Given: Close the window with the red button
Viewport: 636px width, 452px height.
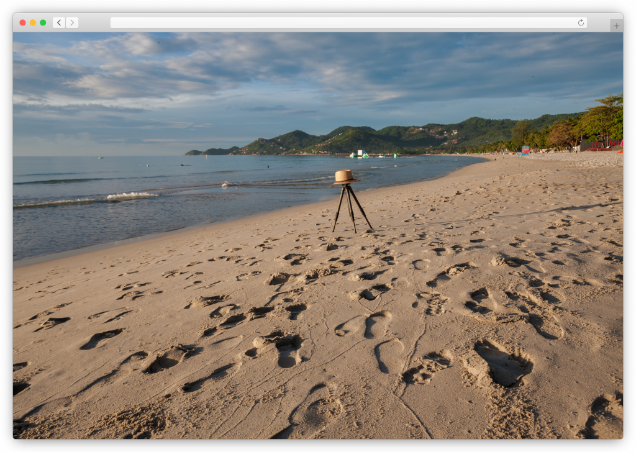Looking at the screenshot, I should click(23, 23).
